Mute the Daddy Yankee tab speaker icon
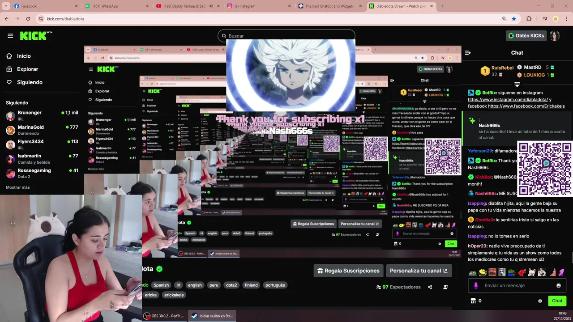Viewport: 573px width, 322px height. point(211,6)
